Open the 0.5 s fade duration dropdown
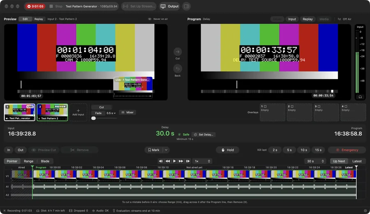This screenshot has height=214, width=370. click(111, 113)
